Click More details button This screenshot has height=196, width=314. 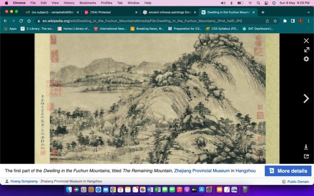[x=288, y=171]
